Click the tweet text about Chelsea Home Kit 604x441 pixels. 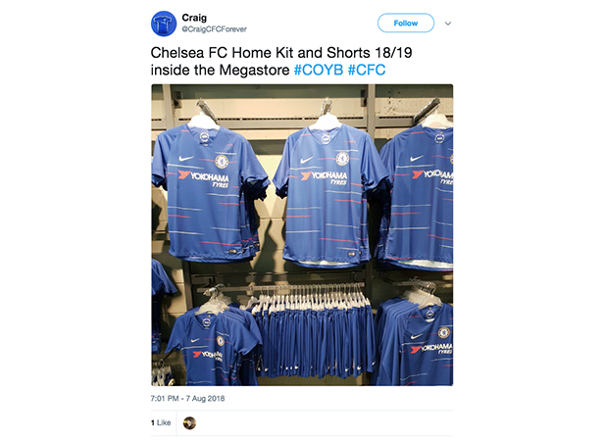pyautogui.click(x=281, y=61)
